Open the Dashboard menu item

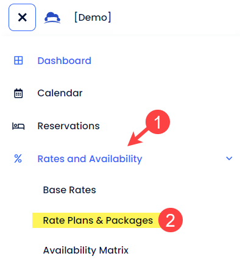65,60
